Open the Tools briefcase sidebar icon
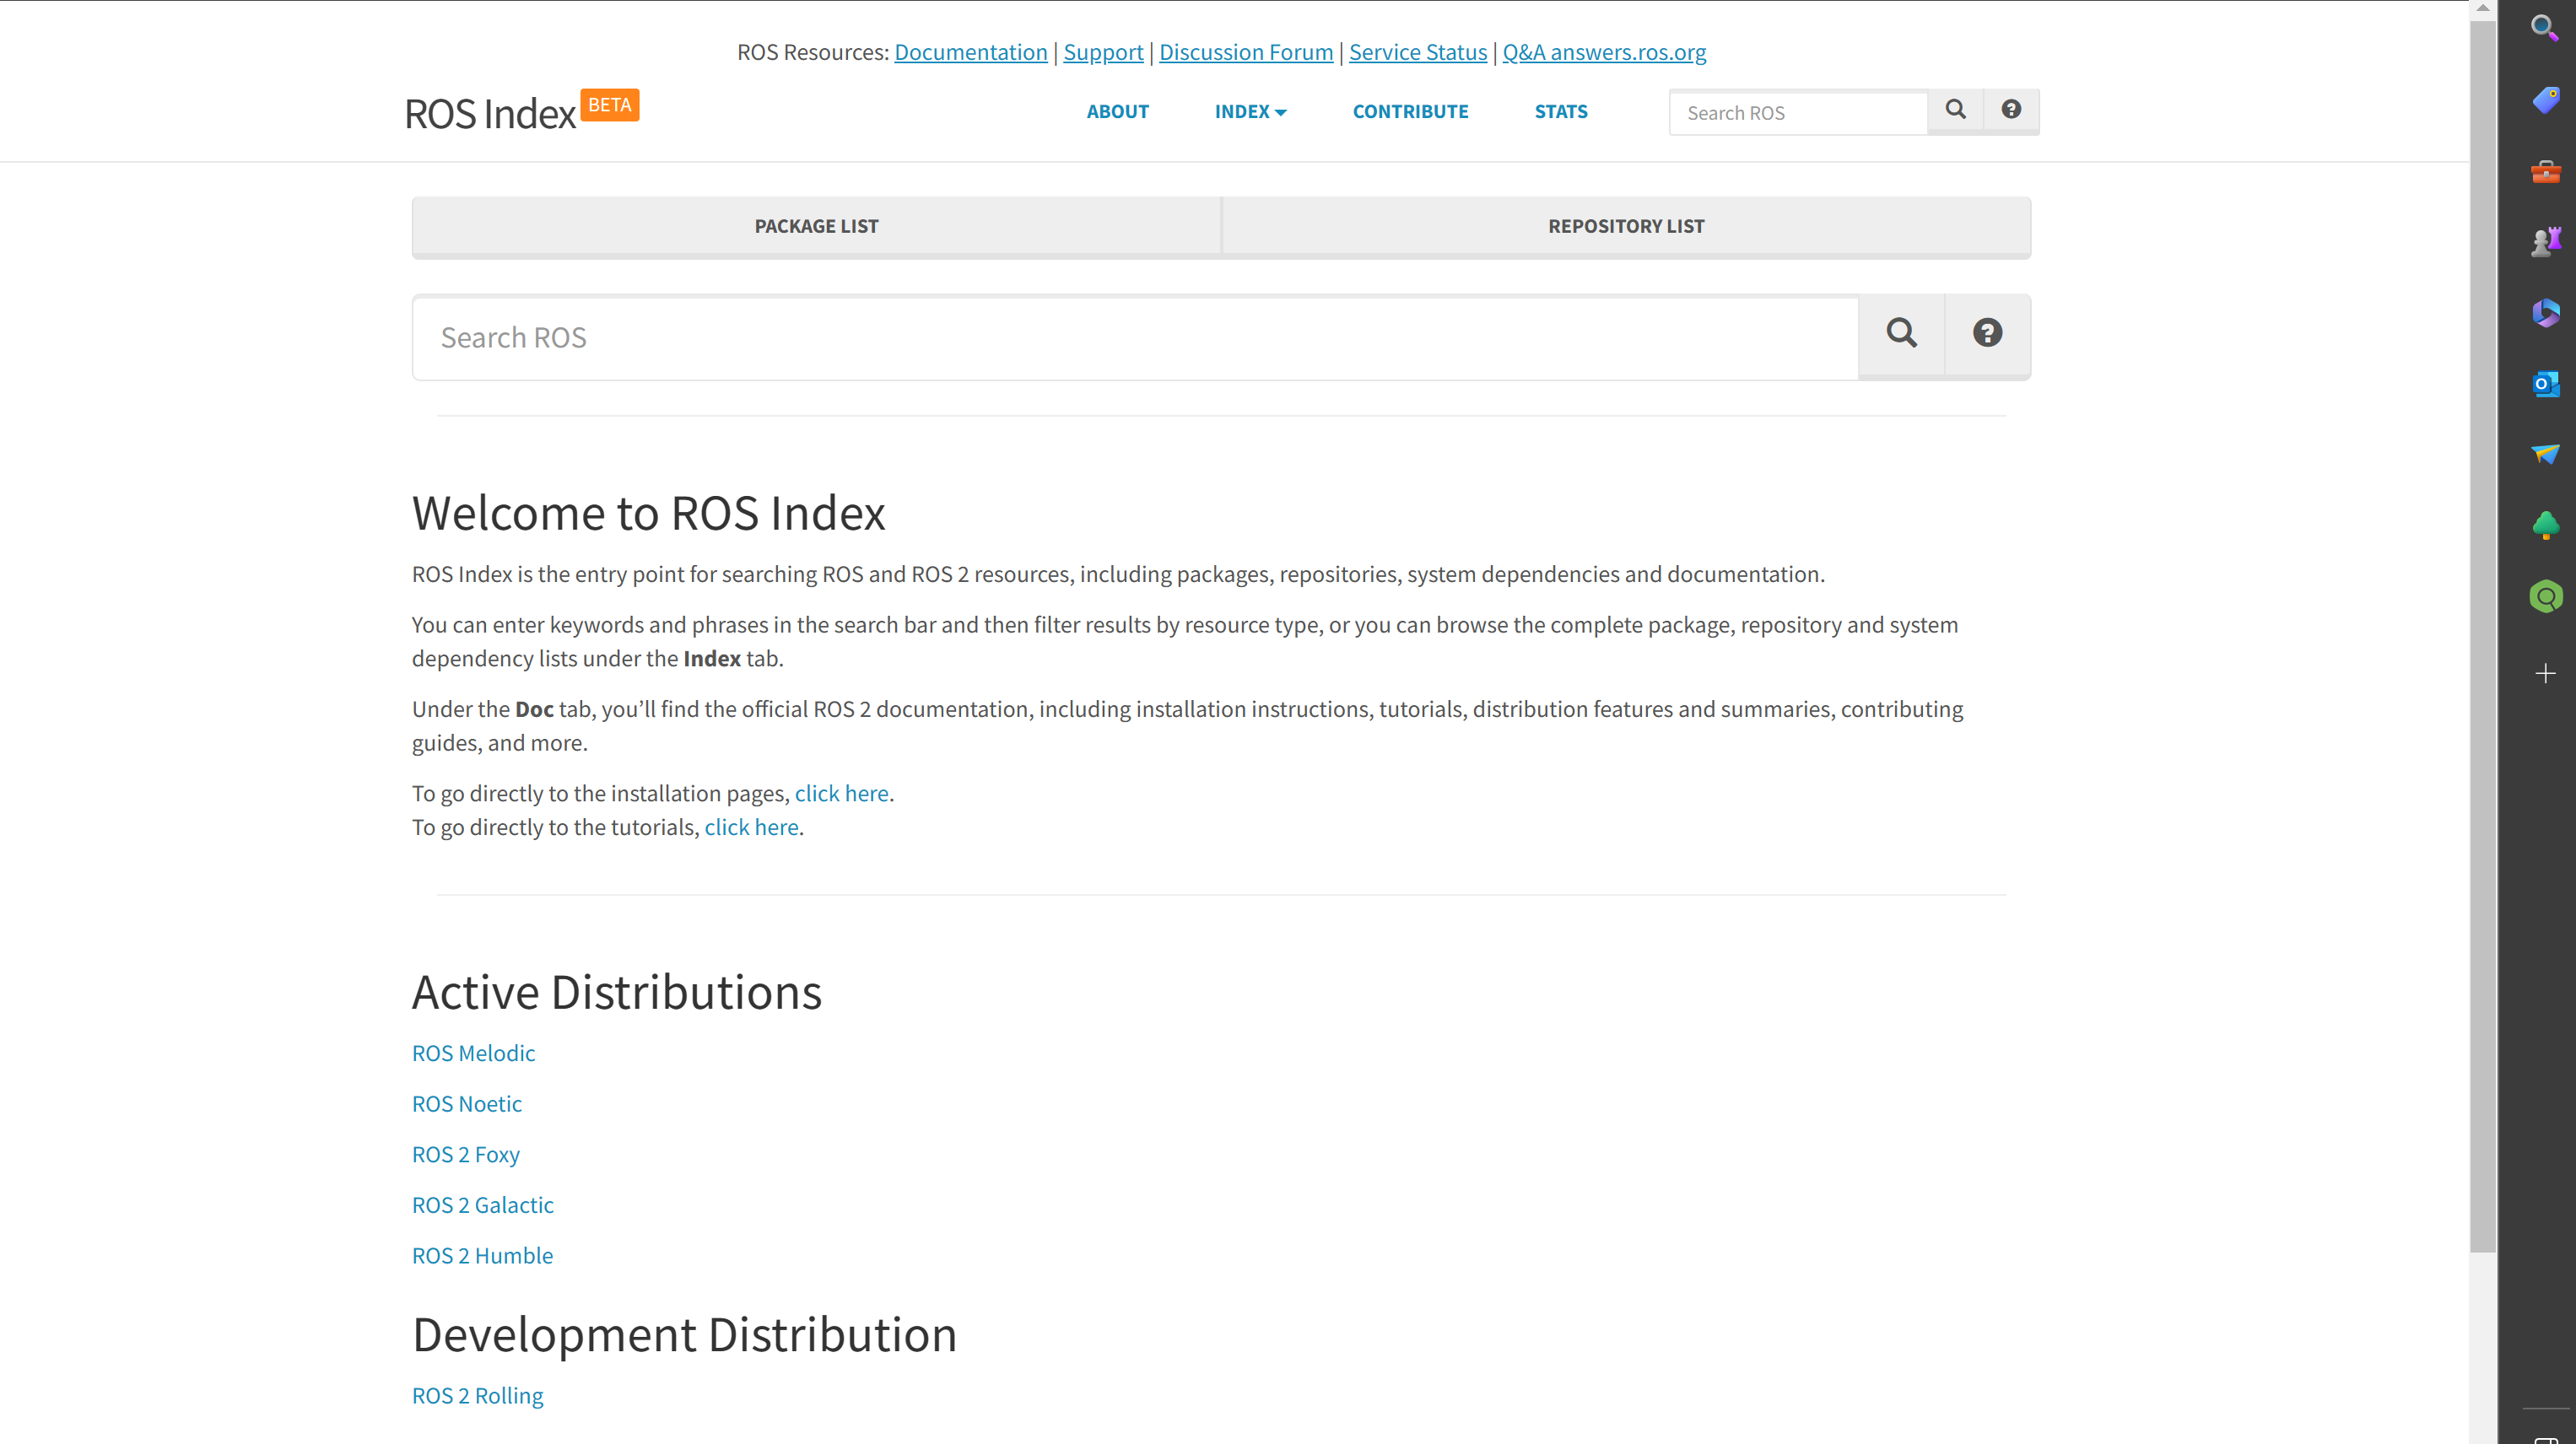2576x1444 pixels. tap(2545, 171)
